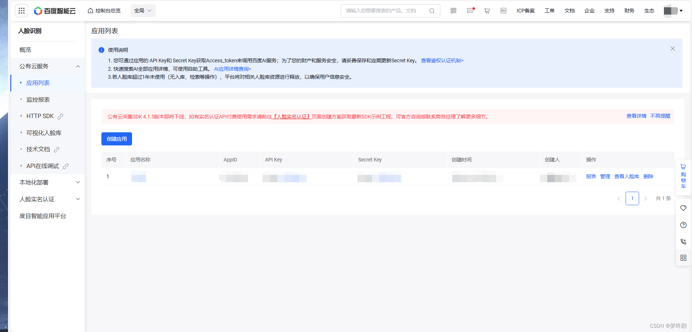Click the info icon beside 使用说明
The width and height of the screenshot is (692, 332).
101,50
